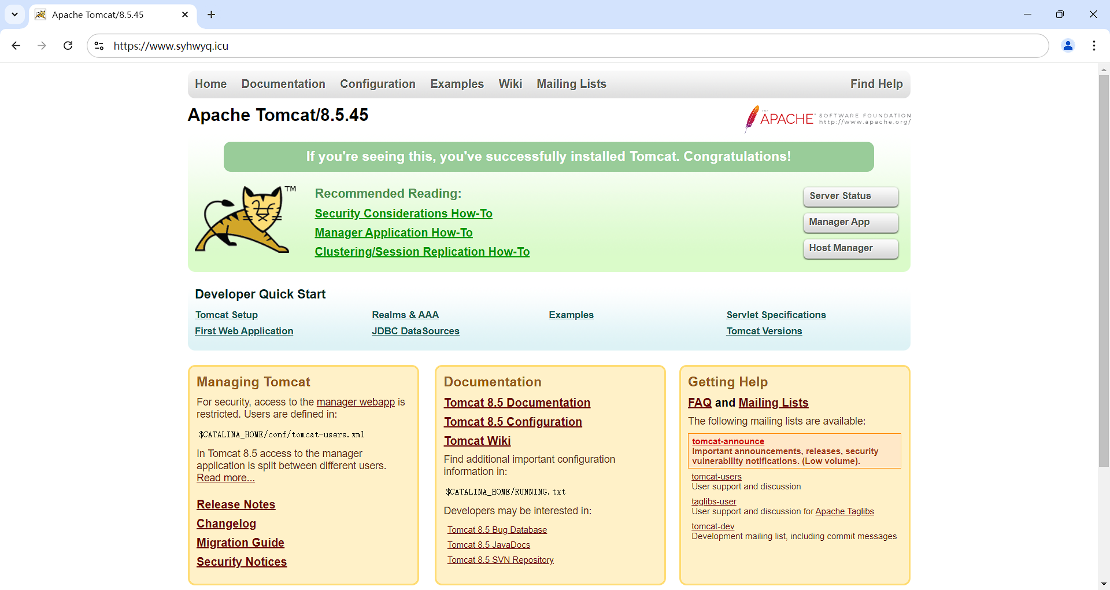Viewport: 1110px width, 590px height.
Task: Open the Changelog link
Action: coord(226,523)
